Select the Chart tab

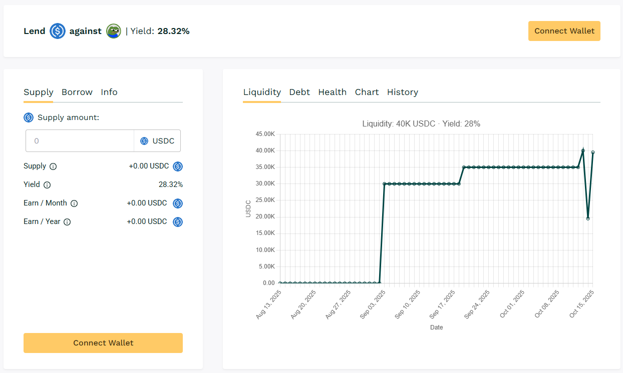[x=367, y=92]
